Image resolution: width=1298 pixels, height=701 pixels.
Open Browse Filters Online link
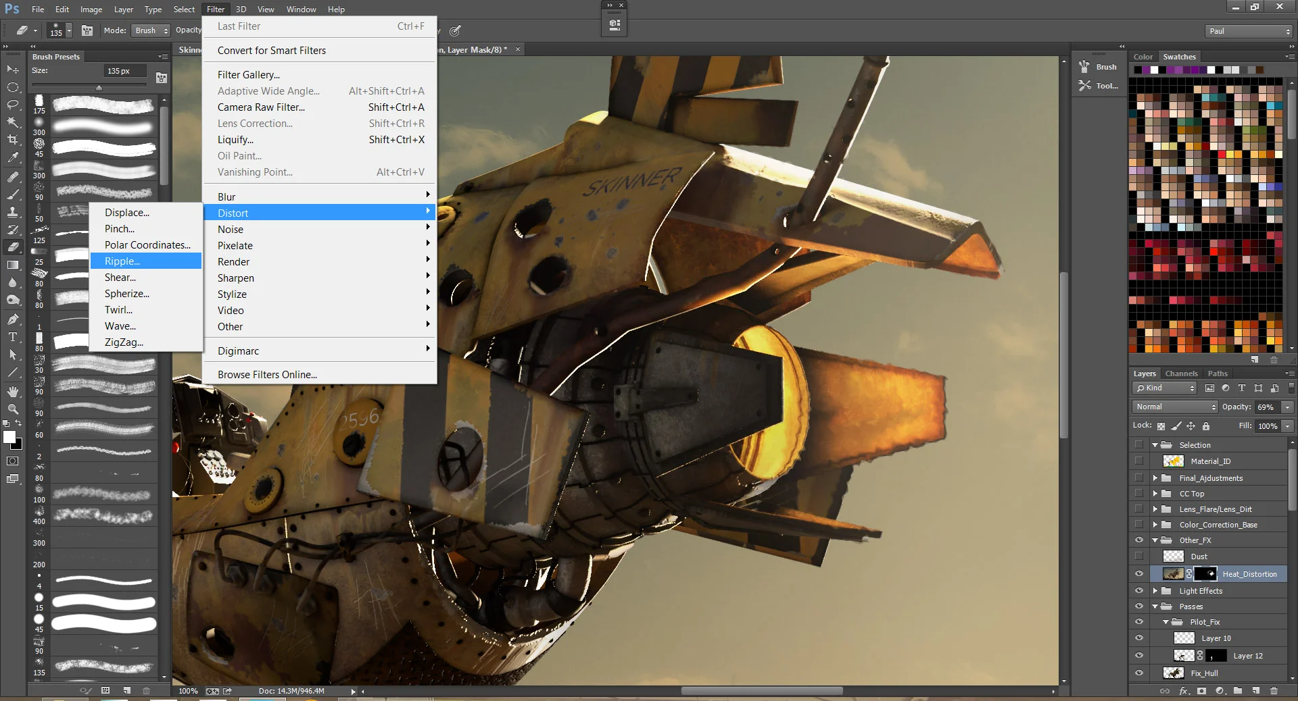267,375
